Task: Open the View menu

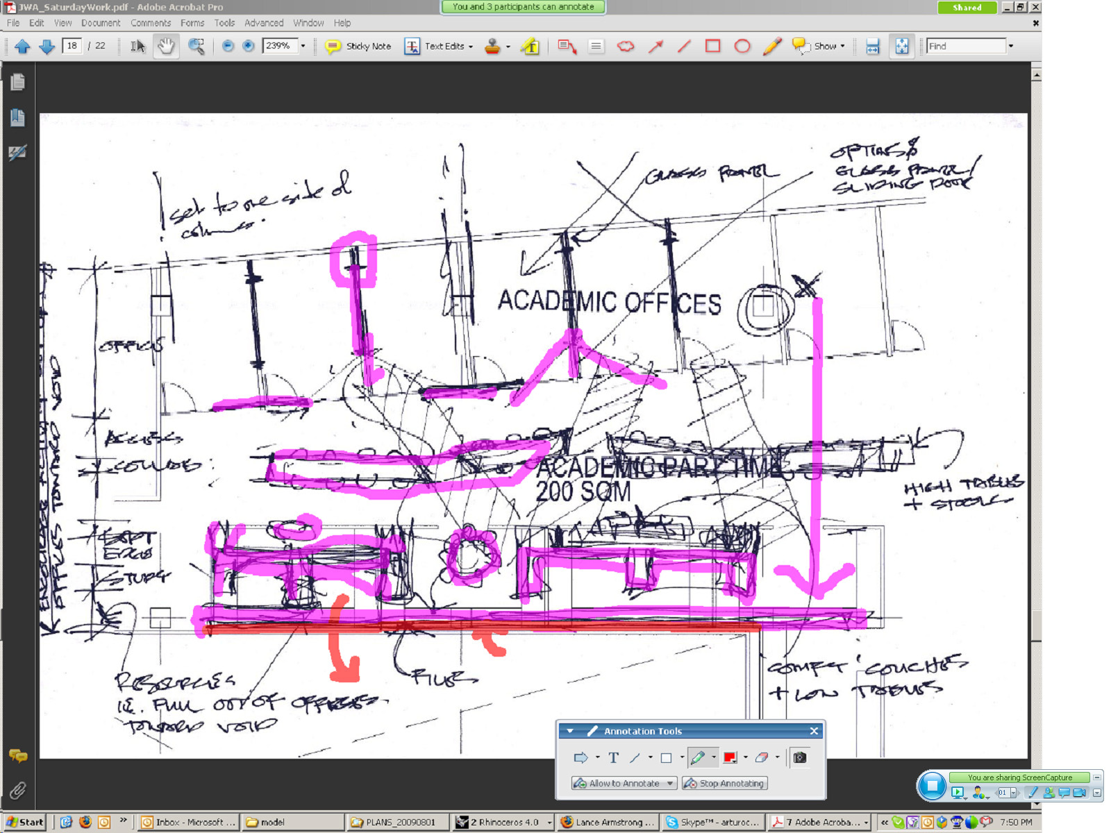Action: [x=63, y=23]
